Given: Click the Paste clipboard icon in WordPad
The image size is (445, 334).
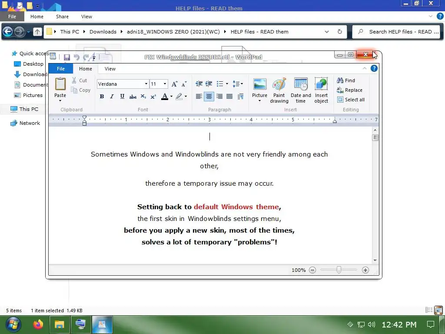Looking at the screenshot, I should [x=60, y=84].
